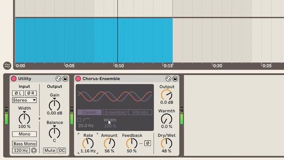Click the Chorus Dry/Wet knob
Screen dimensions: 284x160
(x=166, y=143)
